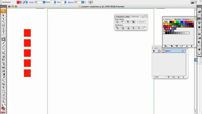Click the Trim pathfinder icon

point(122,28)
